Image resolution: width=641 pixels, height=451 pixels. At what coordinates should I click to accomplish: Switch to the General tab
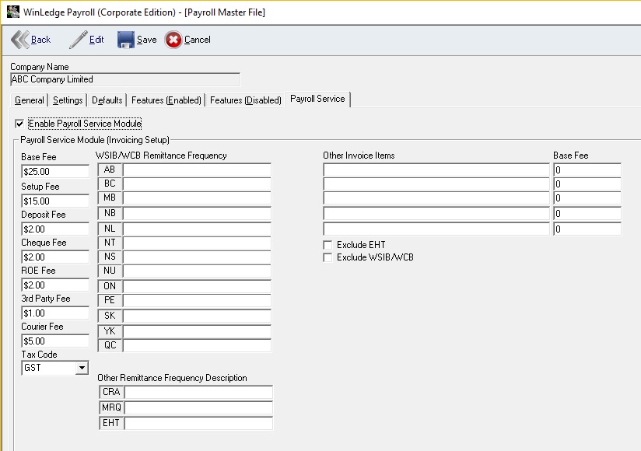coord(30,100)
